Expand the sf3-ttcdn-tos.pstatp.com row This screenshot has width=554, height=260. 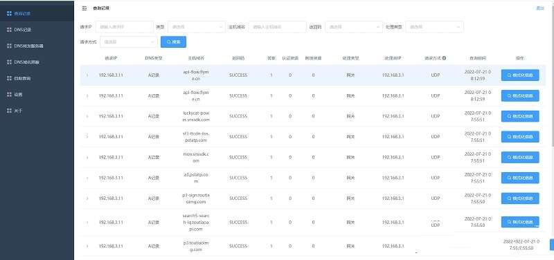[87, 137]
